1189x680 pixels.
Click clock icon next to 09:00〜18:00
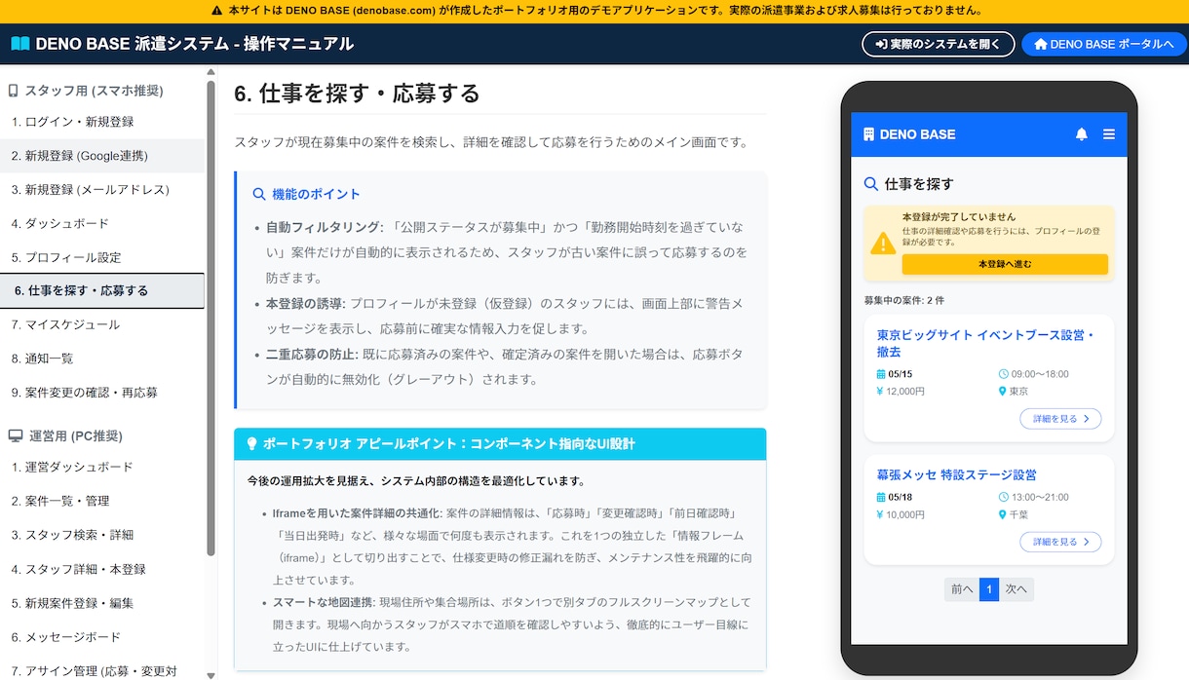[1004, 374]
